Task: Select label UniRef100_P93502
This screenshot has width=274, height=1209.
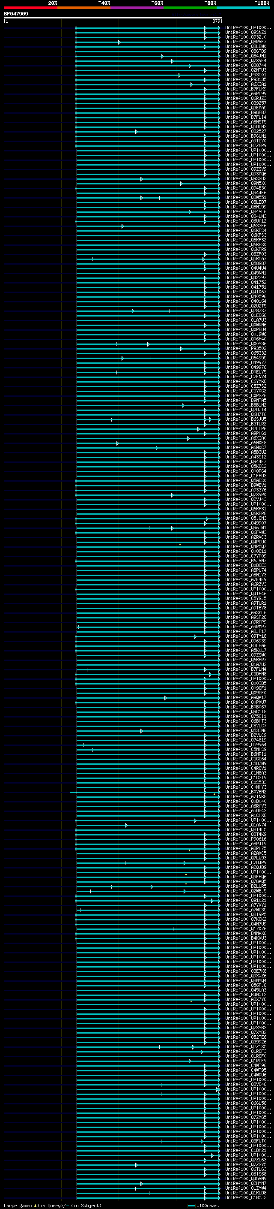Action: click(246, 348)
